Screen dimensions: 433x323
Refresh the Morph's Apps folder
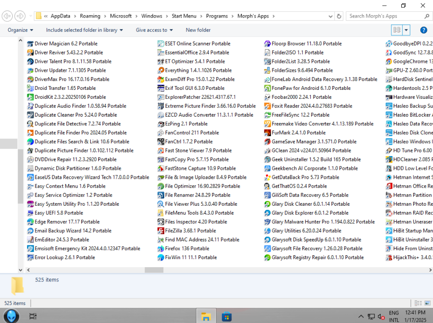coord(339,17)
